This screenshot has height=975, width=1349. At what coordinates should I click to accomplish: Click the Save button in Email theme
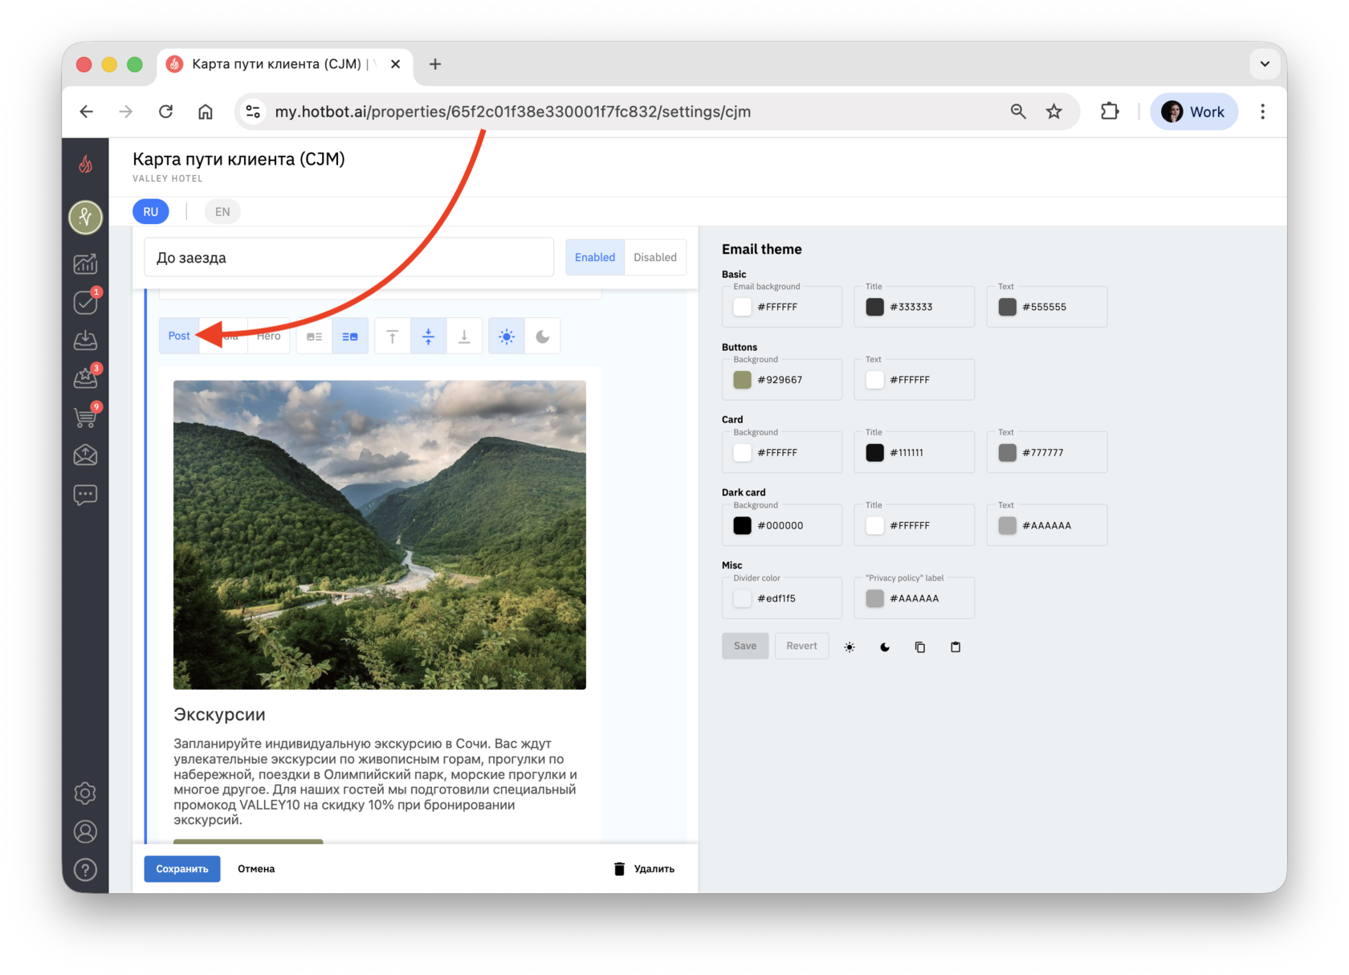745,646
